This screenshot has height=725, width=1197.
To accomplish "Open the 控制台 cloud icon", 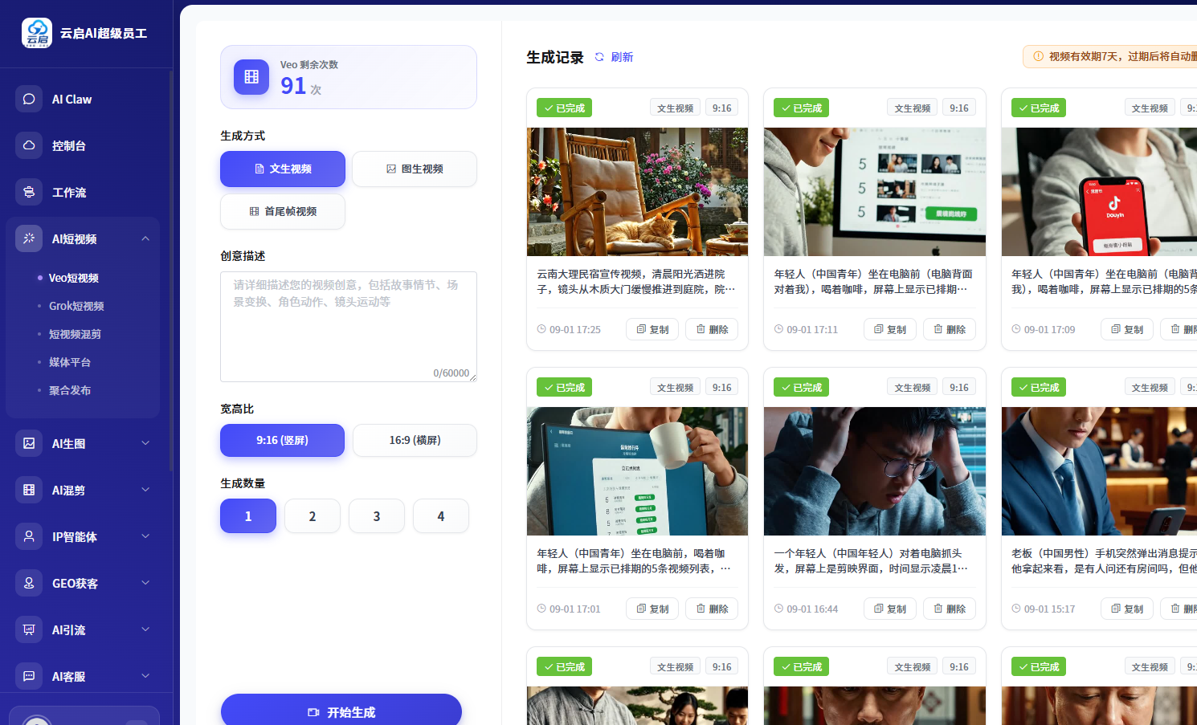I will (29, 145).
